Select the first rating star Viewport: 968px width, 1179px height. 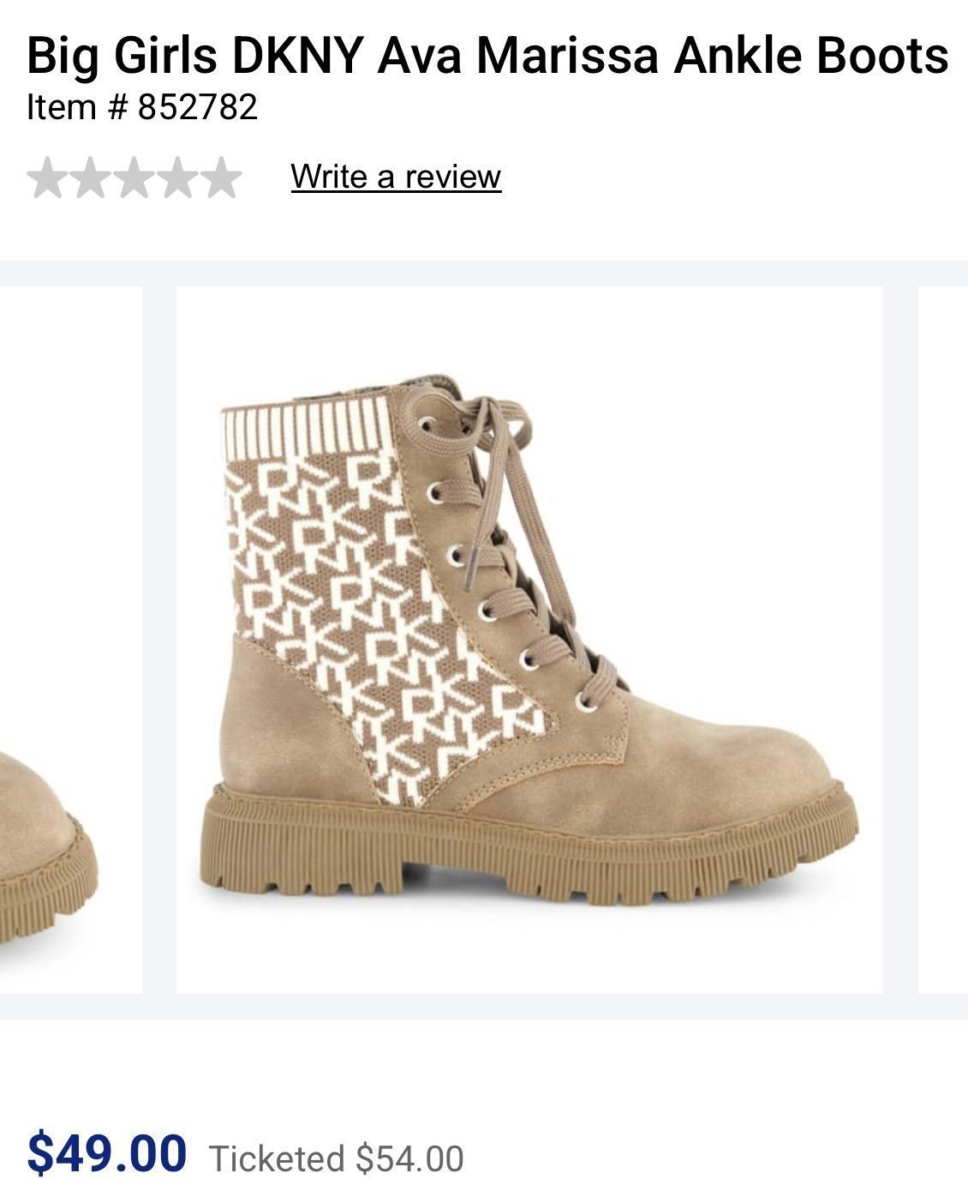48,177
